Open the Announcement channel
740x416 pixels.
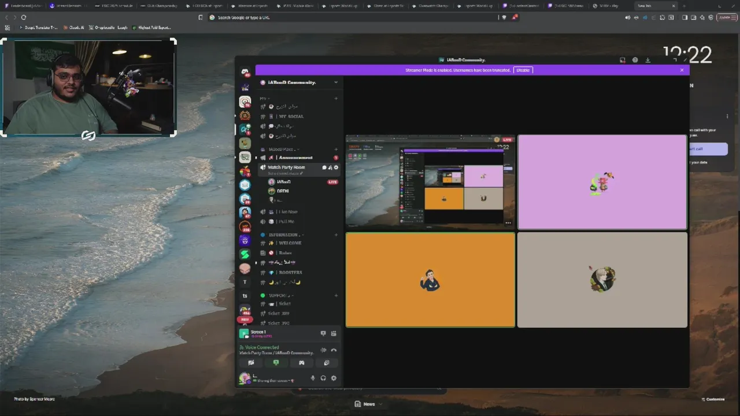[299, 158]
